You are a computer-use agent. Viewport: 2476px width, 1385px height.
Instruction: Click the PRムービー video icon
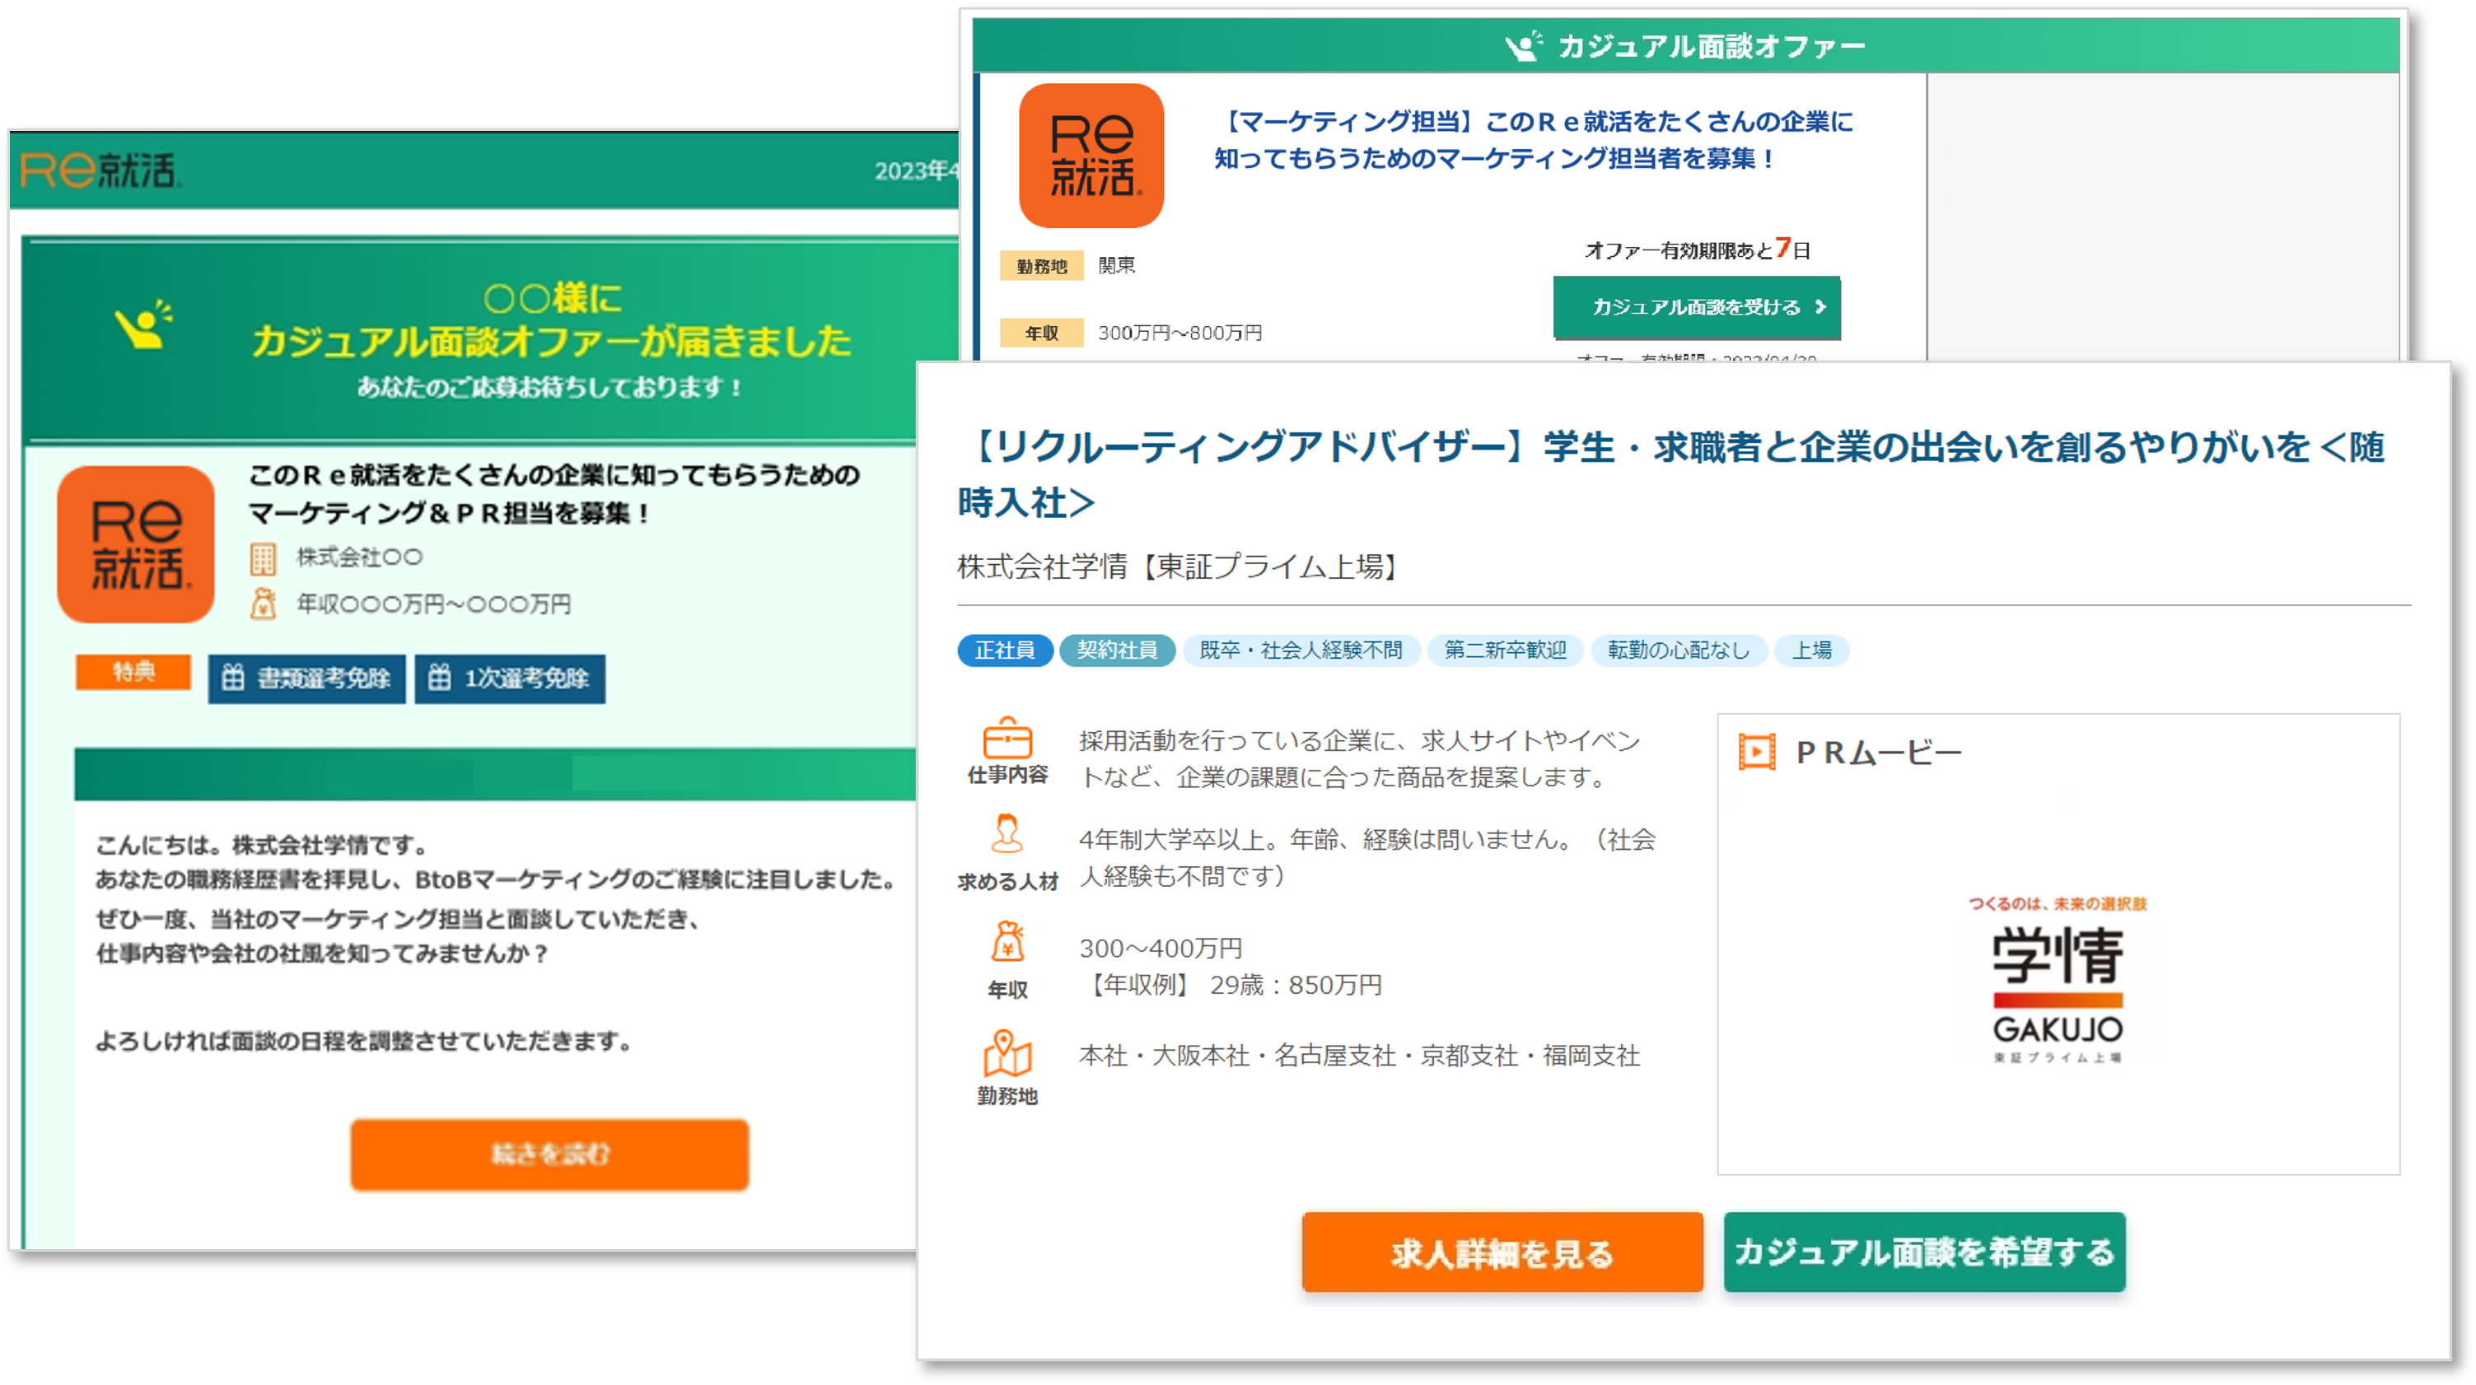pos(1757,753)
